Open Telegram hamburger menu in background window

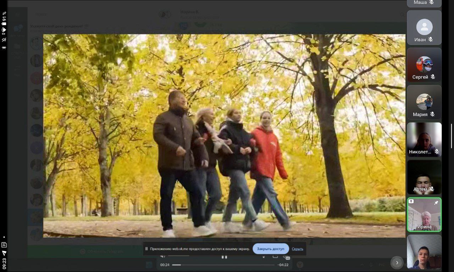(17, 15)
